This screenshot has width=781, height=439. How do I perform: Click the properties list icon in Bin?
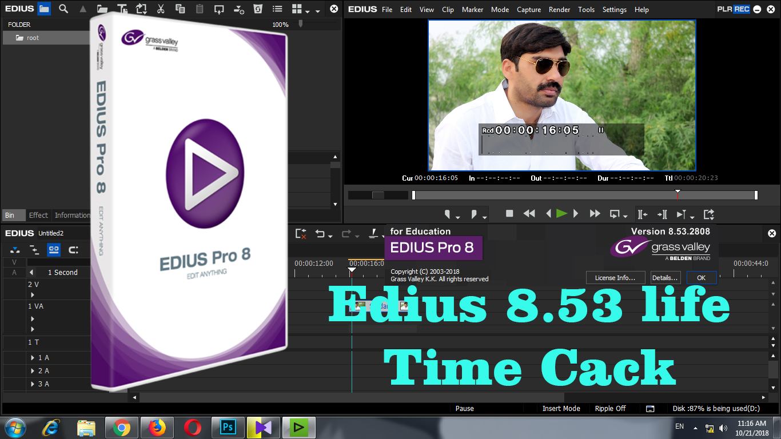[277, 9]
